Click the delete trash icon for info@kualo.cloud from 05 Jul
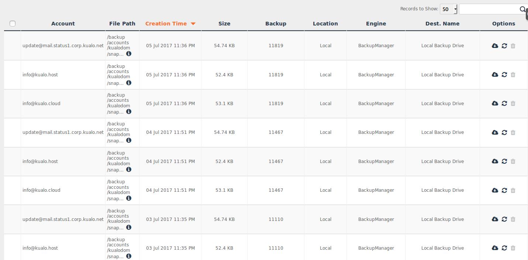The width and height of the screenshot is (528, 260). point(513,104)
